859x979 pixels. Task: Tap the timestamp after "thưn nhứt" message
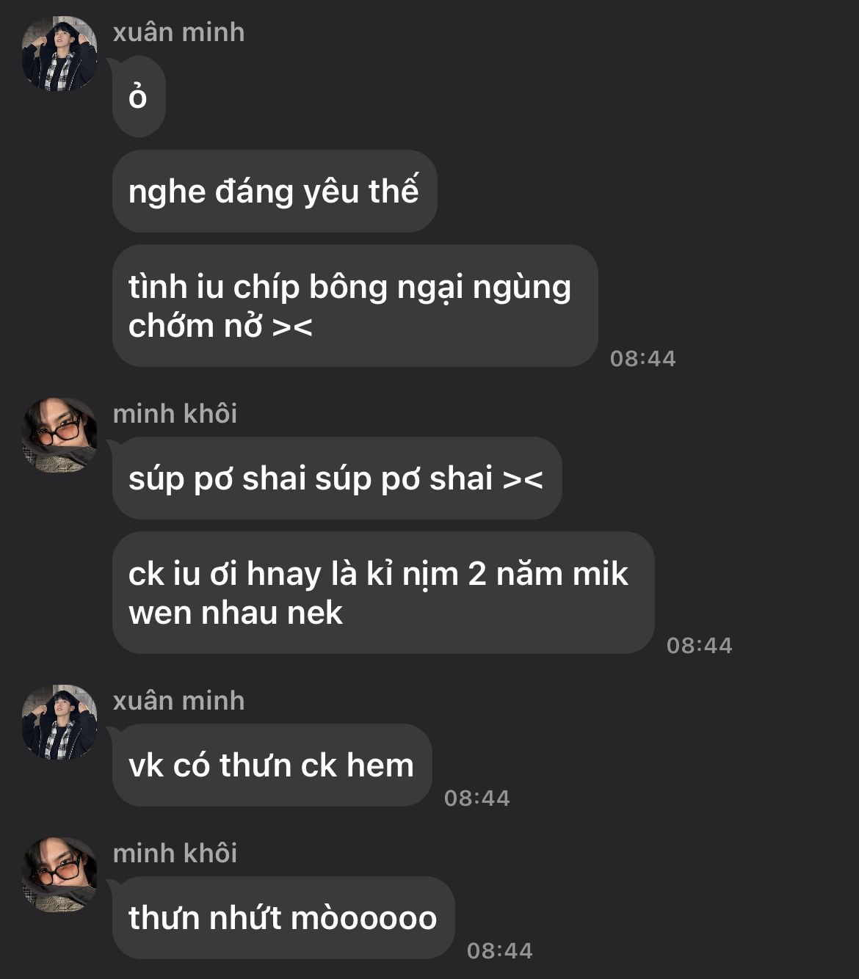click(499, 950)
